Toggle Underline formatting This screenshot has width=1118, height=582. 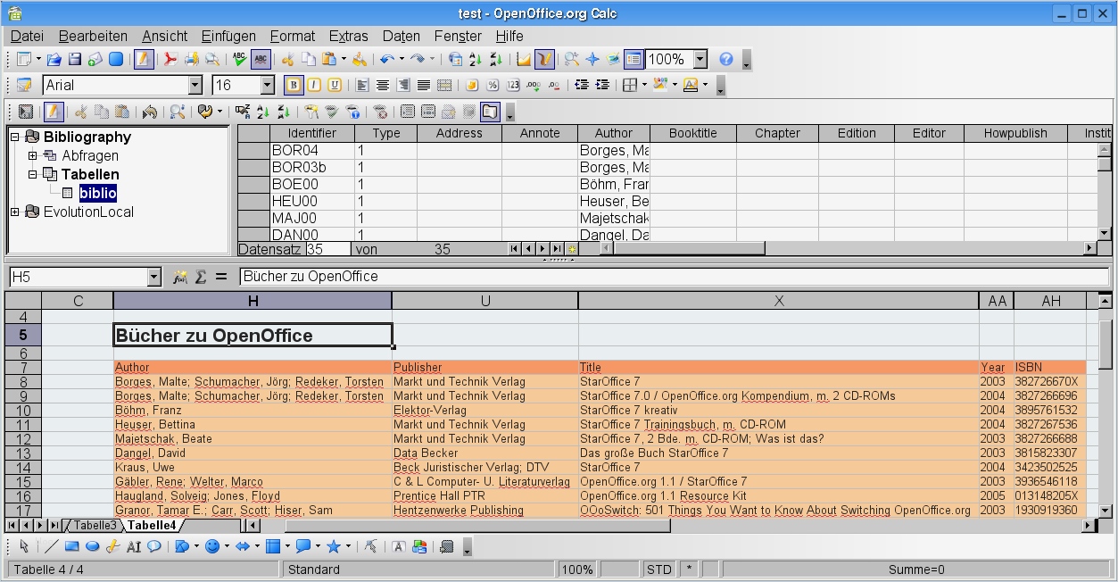(x=335, y=86)
